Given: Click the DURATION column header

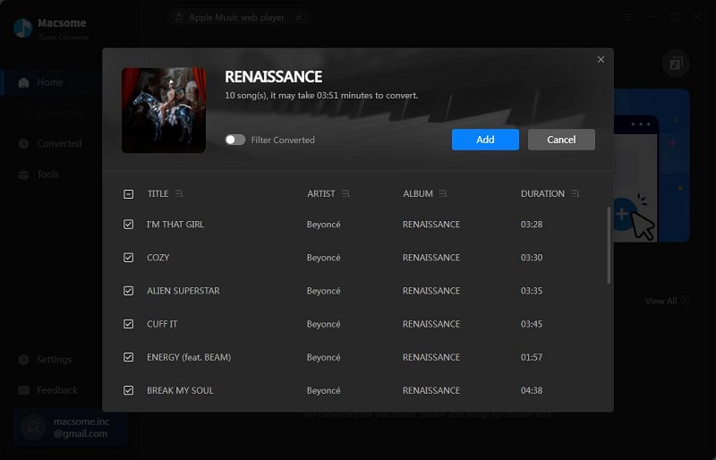Looking at the screenshot, I should coord(542,193).
